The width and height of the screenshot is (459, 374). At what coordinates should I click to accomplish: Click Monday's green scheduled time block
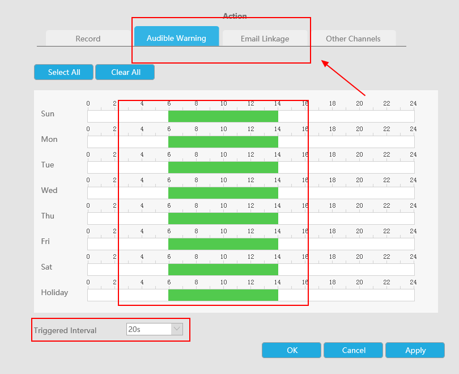point(223,142)
